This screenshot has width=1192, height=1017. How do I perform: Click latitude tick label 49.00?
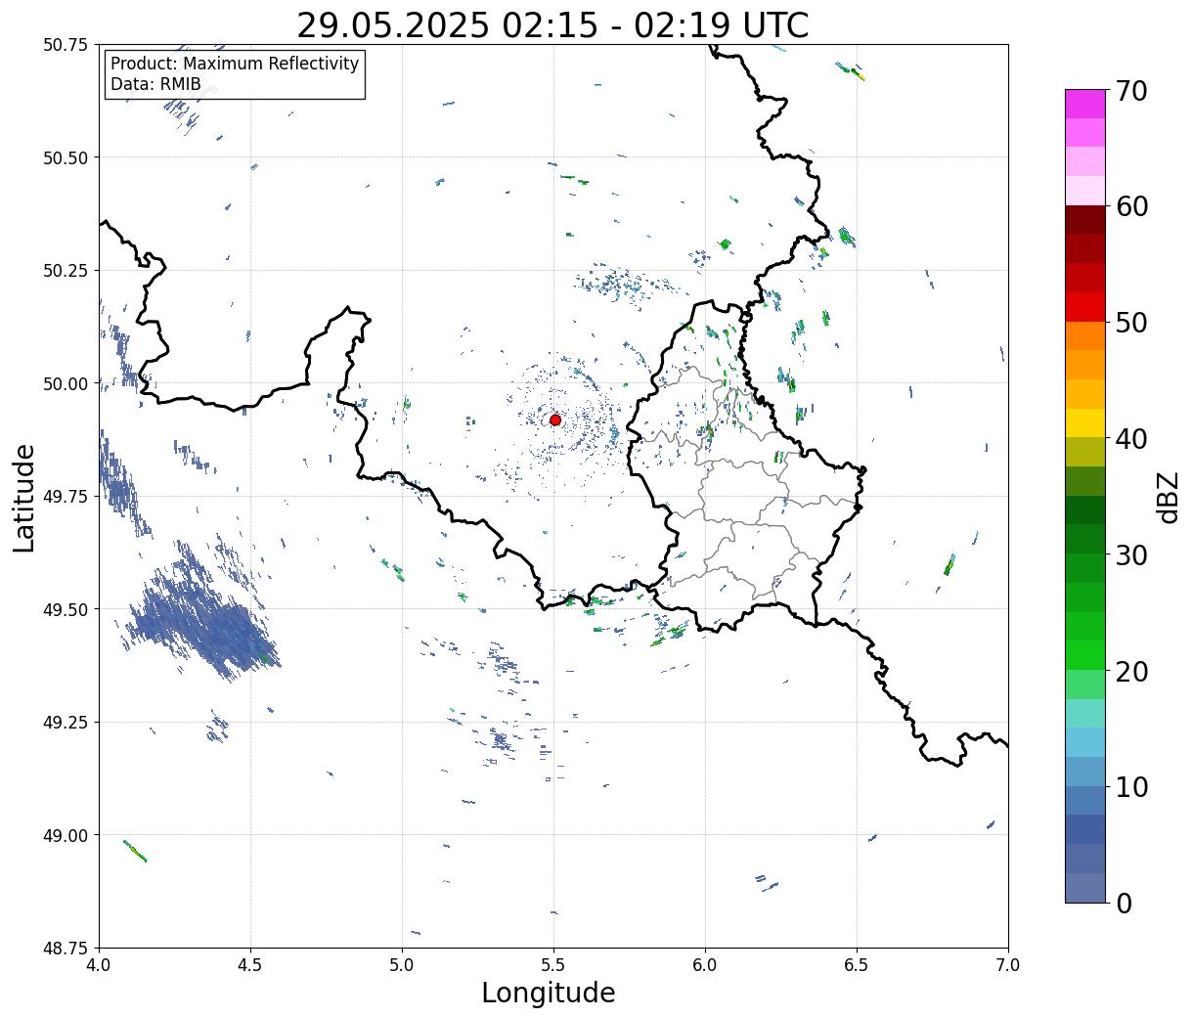[66, 835]
